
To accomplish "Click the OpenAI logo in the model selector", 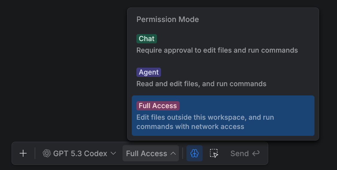I will click(x=46, y=154).
